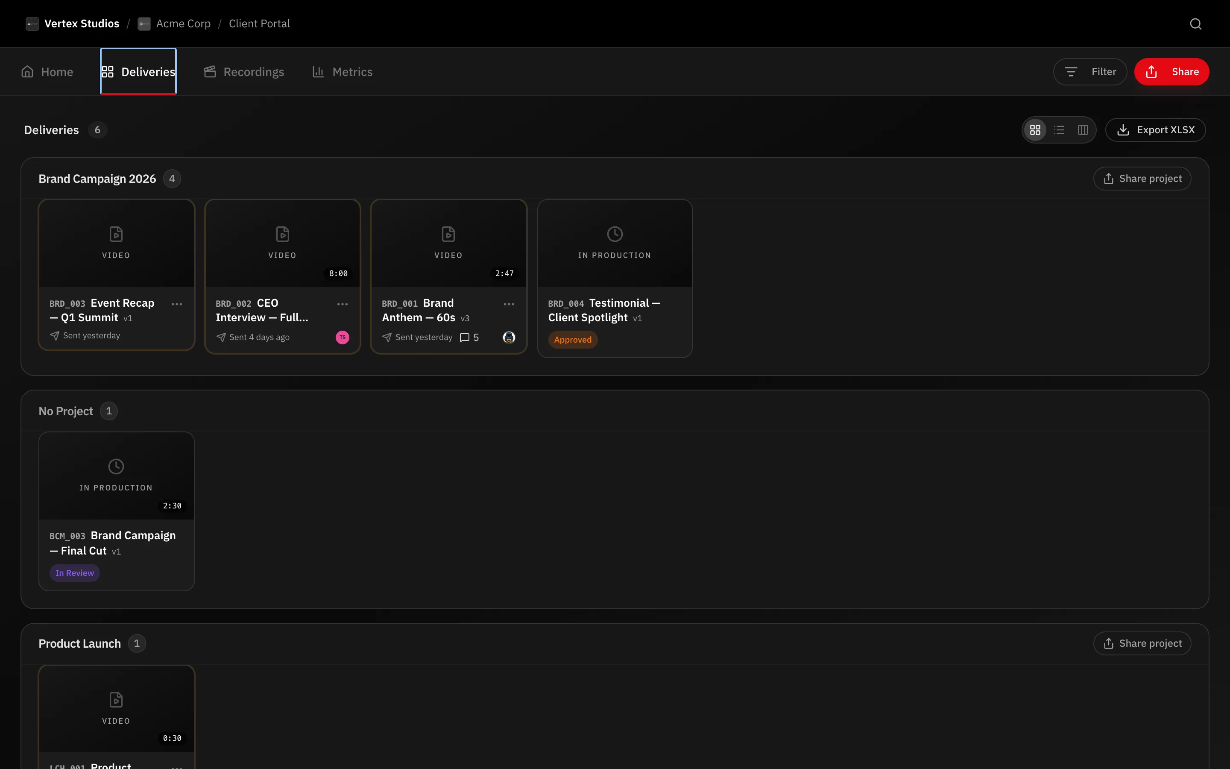This screenshot has height=769, width=1230.
Task: Click the Product Launch section title
Action: coord(80,644)
